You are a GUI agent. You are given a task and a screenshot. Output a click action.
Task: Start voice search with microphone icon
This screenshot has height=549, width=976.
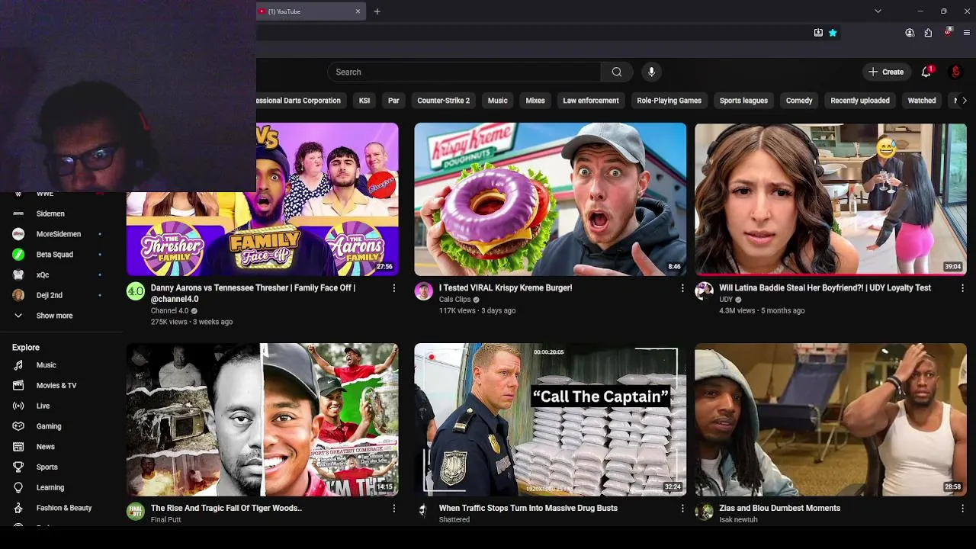pyautogui.click(x=651, y=72)
